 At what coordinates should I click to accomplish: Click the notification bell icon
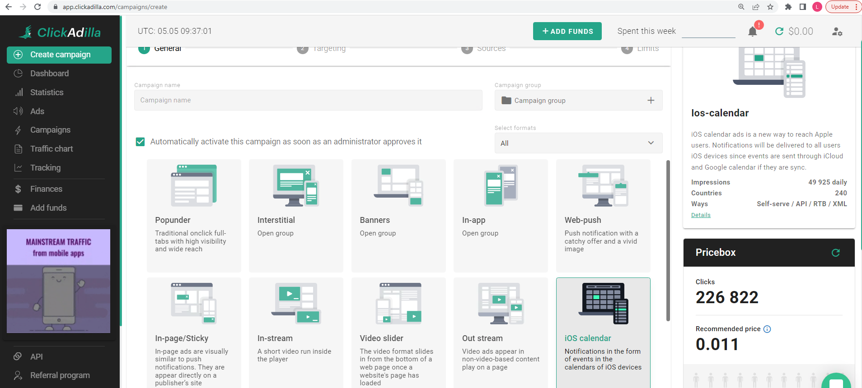(752, 32)
